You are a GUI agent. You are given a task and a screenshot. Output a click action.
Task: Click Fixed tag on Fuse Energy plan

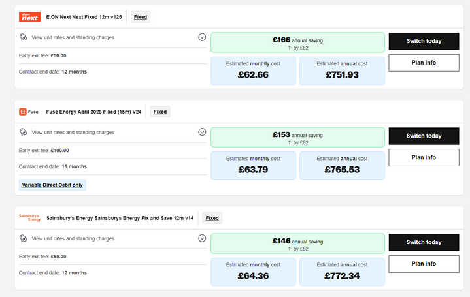click(160, 112)
